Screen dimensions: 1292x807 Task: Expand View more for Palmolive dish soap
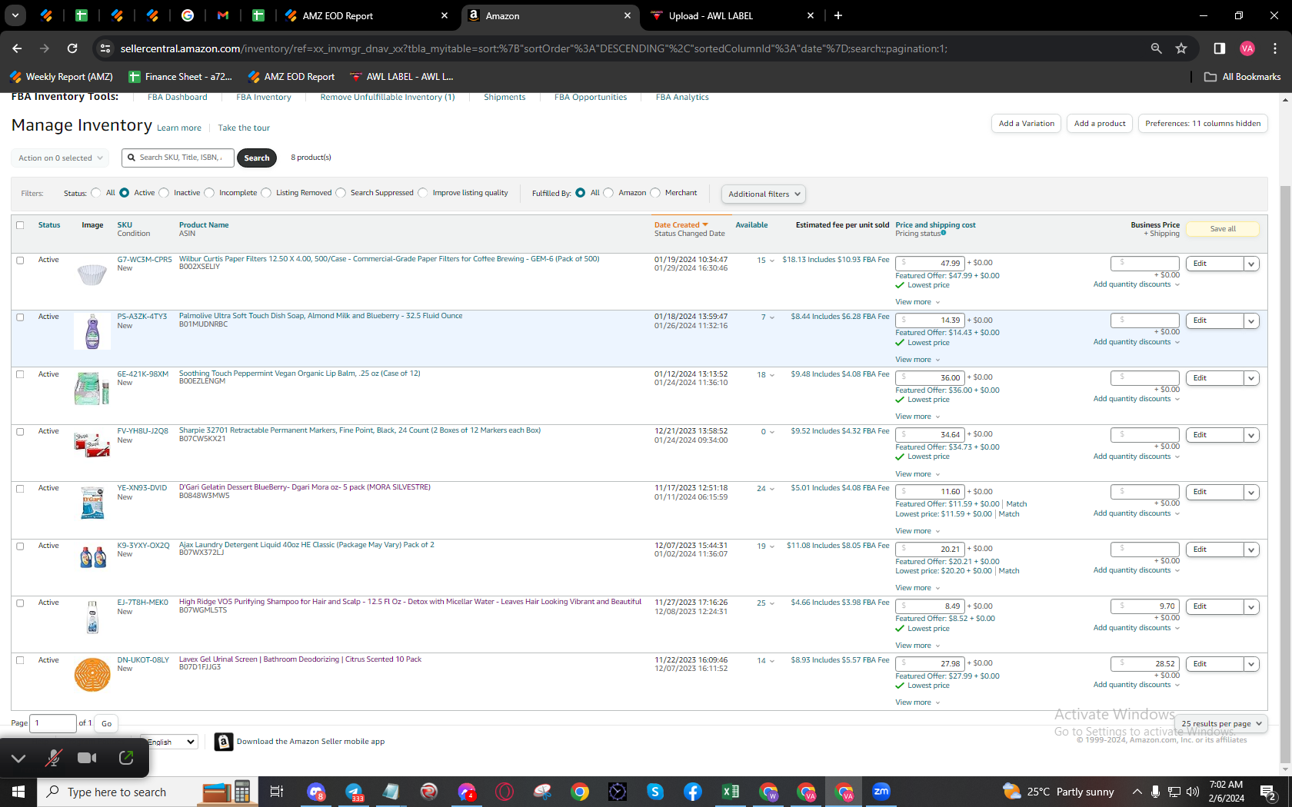coord(917,360)
